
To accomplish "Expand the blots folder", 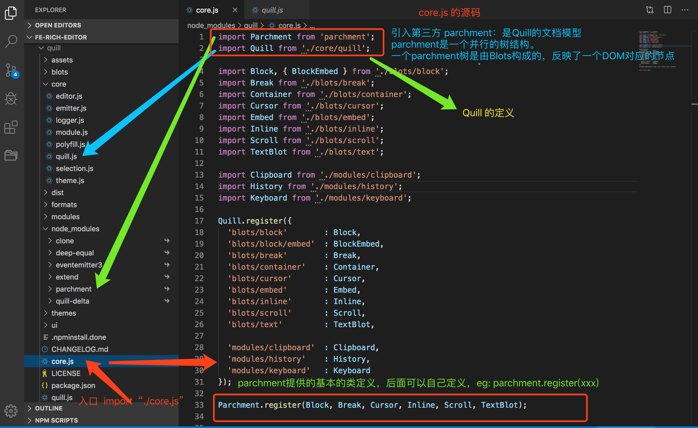I will coord(59,72).
